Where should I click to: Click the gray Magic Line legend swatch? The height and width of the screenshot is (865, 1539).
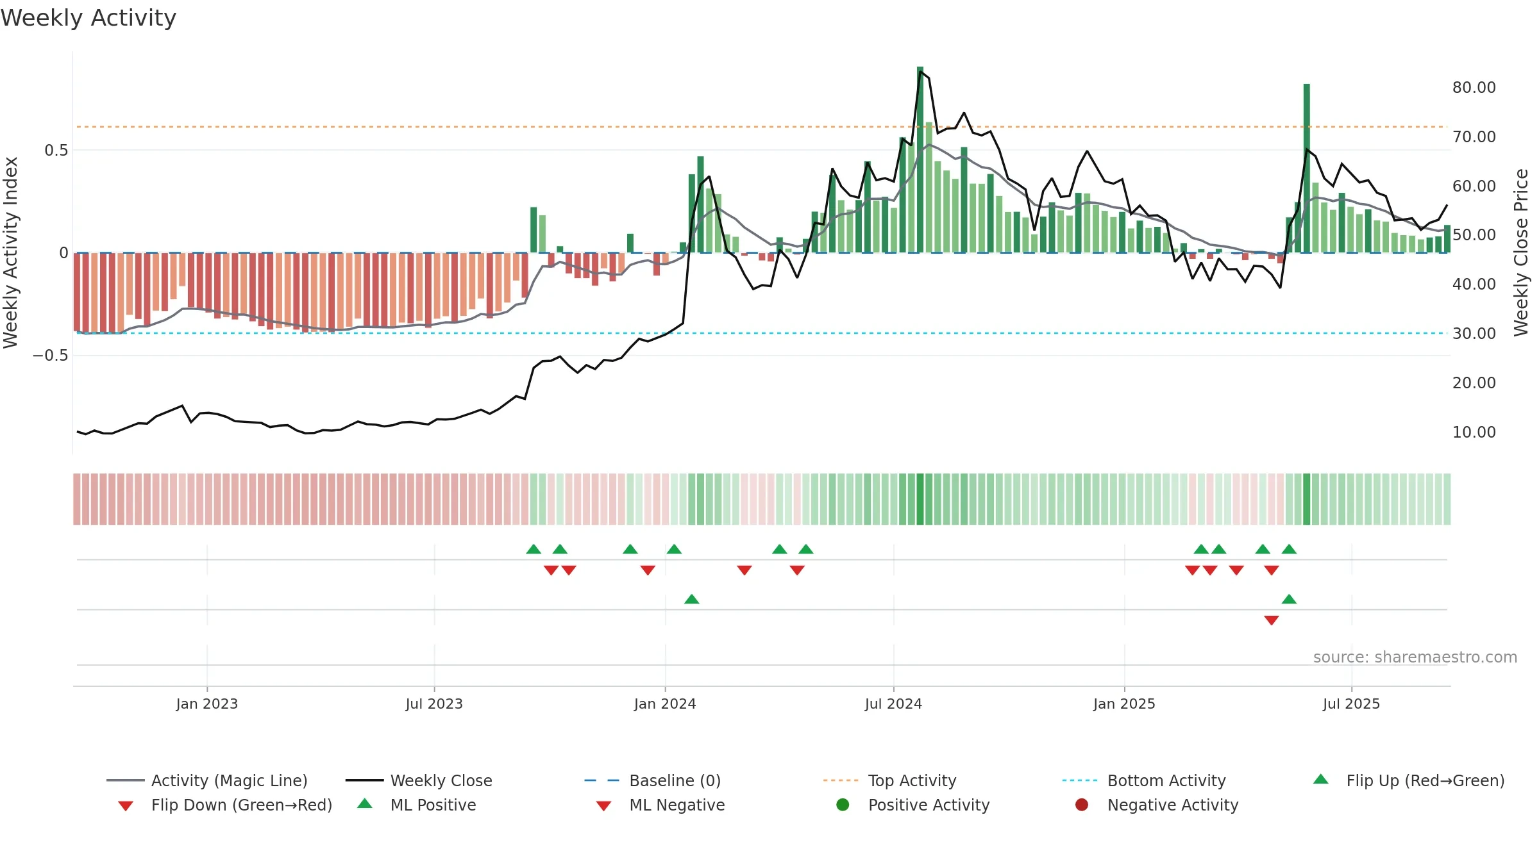coord(126,780)
